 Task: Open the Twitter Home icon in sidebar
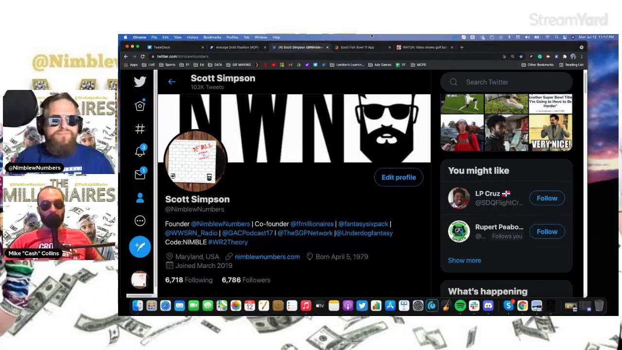pyautogui.click(x=140, y=105)
